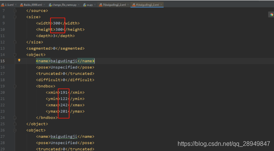Click the closing source tag on line 7
The width and height of the screenshot is (274, 151).
pyautogui.click(x=37, y=11)
